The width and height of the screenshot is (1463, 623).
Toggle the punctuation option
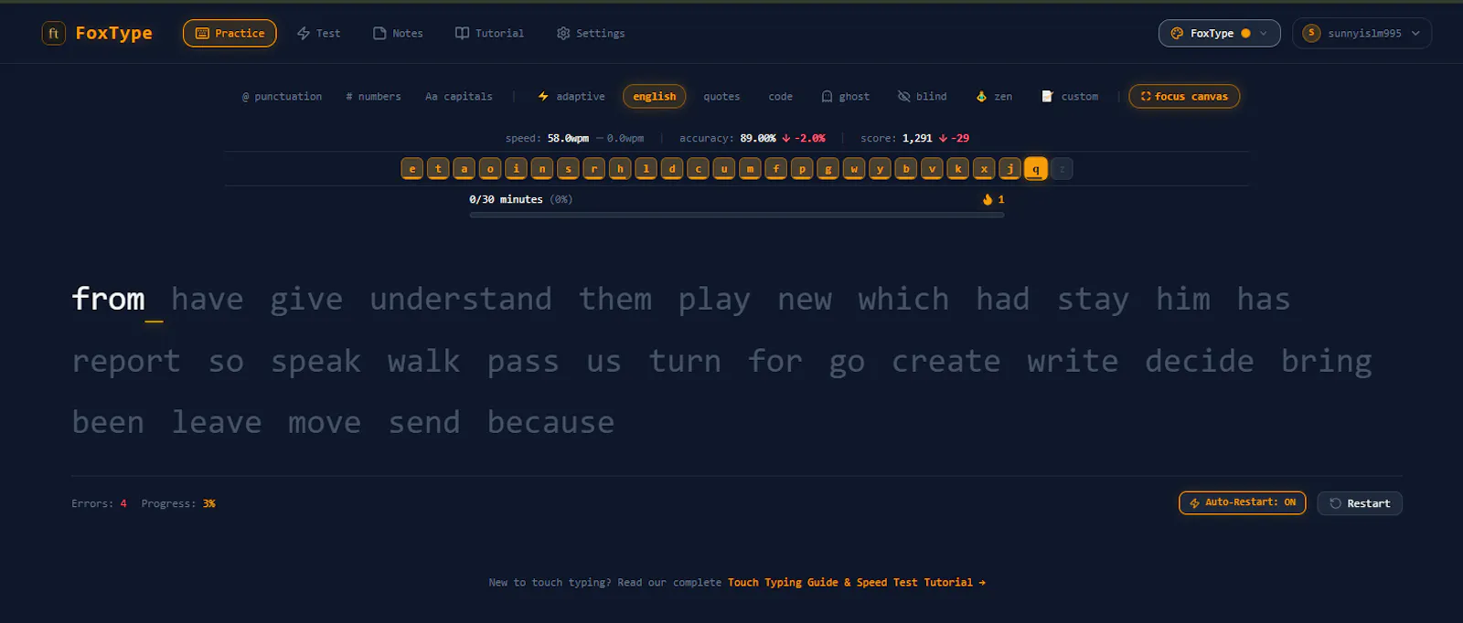(x=282, y=96)
